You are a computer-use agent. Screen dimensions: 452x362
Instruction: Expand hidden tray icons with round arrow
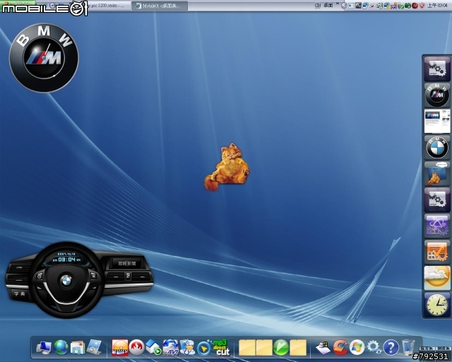pyautogui.click(x=344, y=6)
